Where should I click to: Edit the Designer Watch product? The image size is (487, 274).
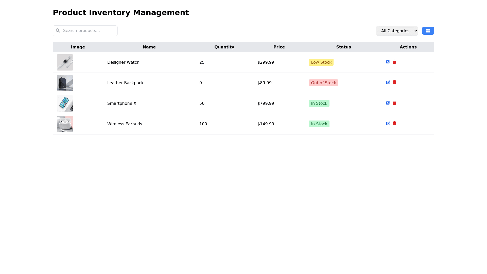pyautogui.click(x=388, y=62)
